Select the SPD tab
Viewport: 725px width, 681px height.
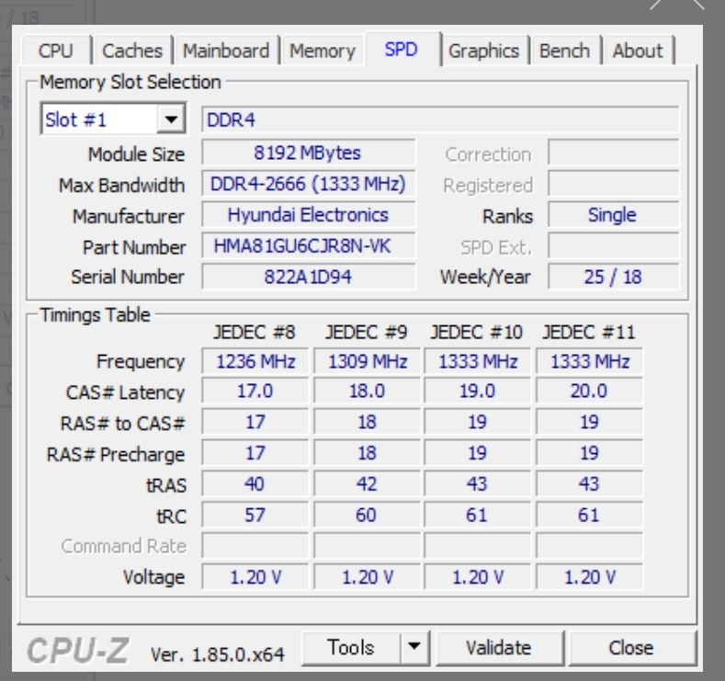tap(402, 49)
